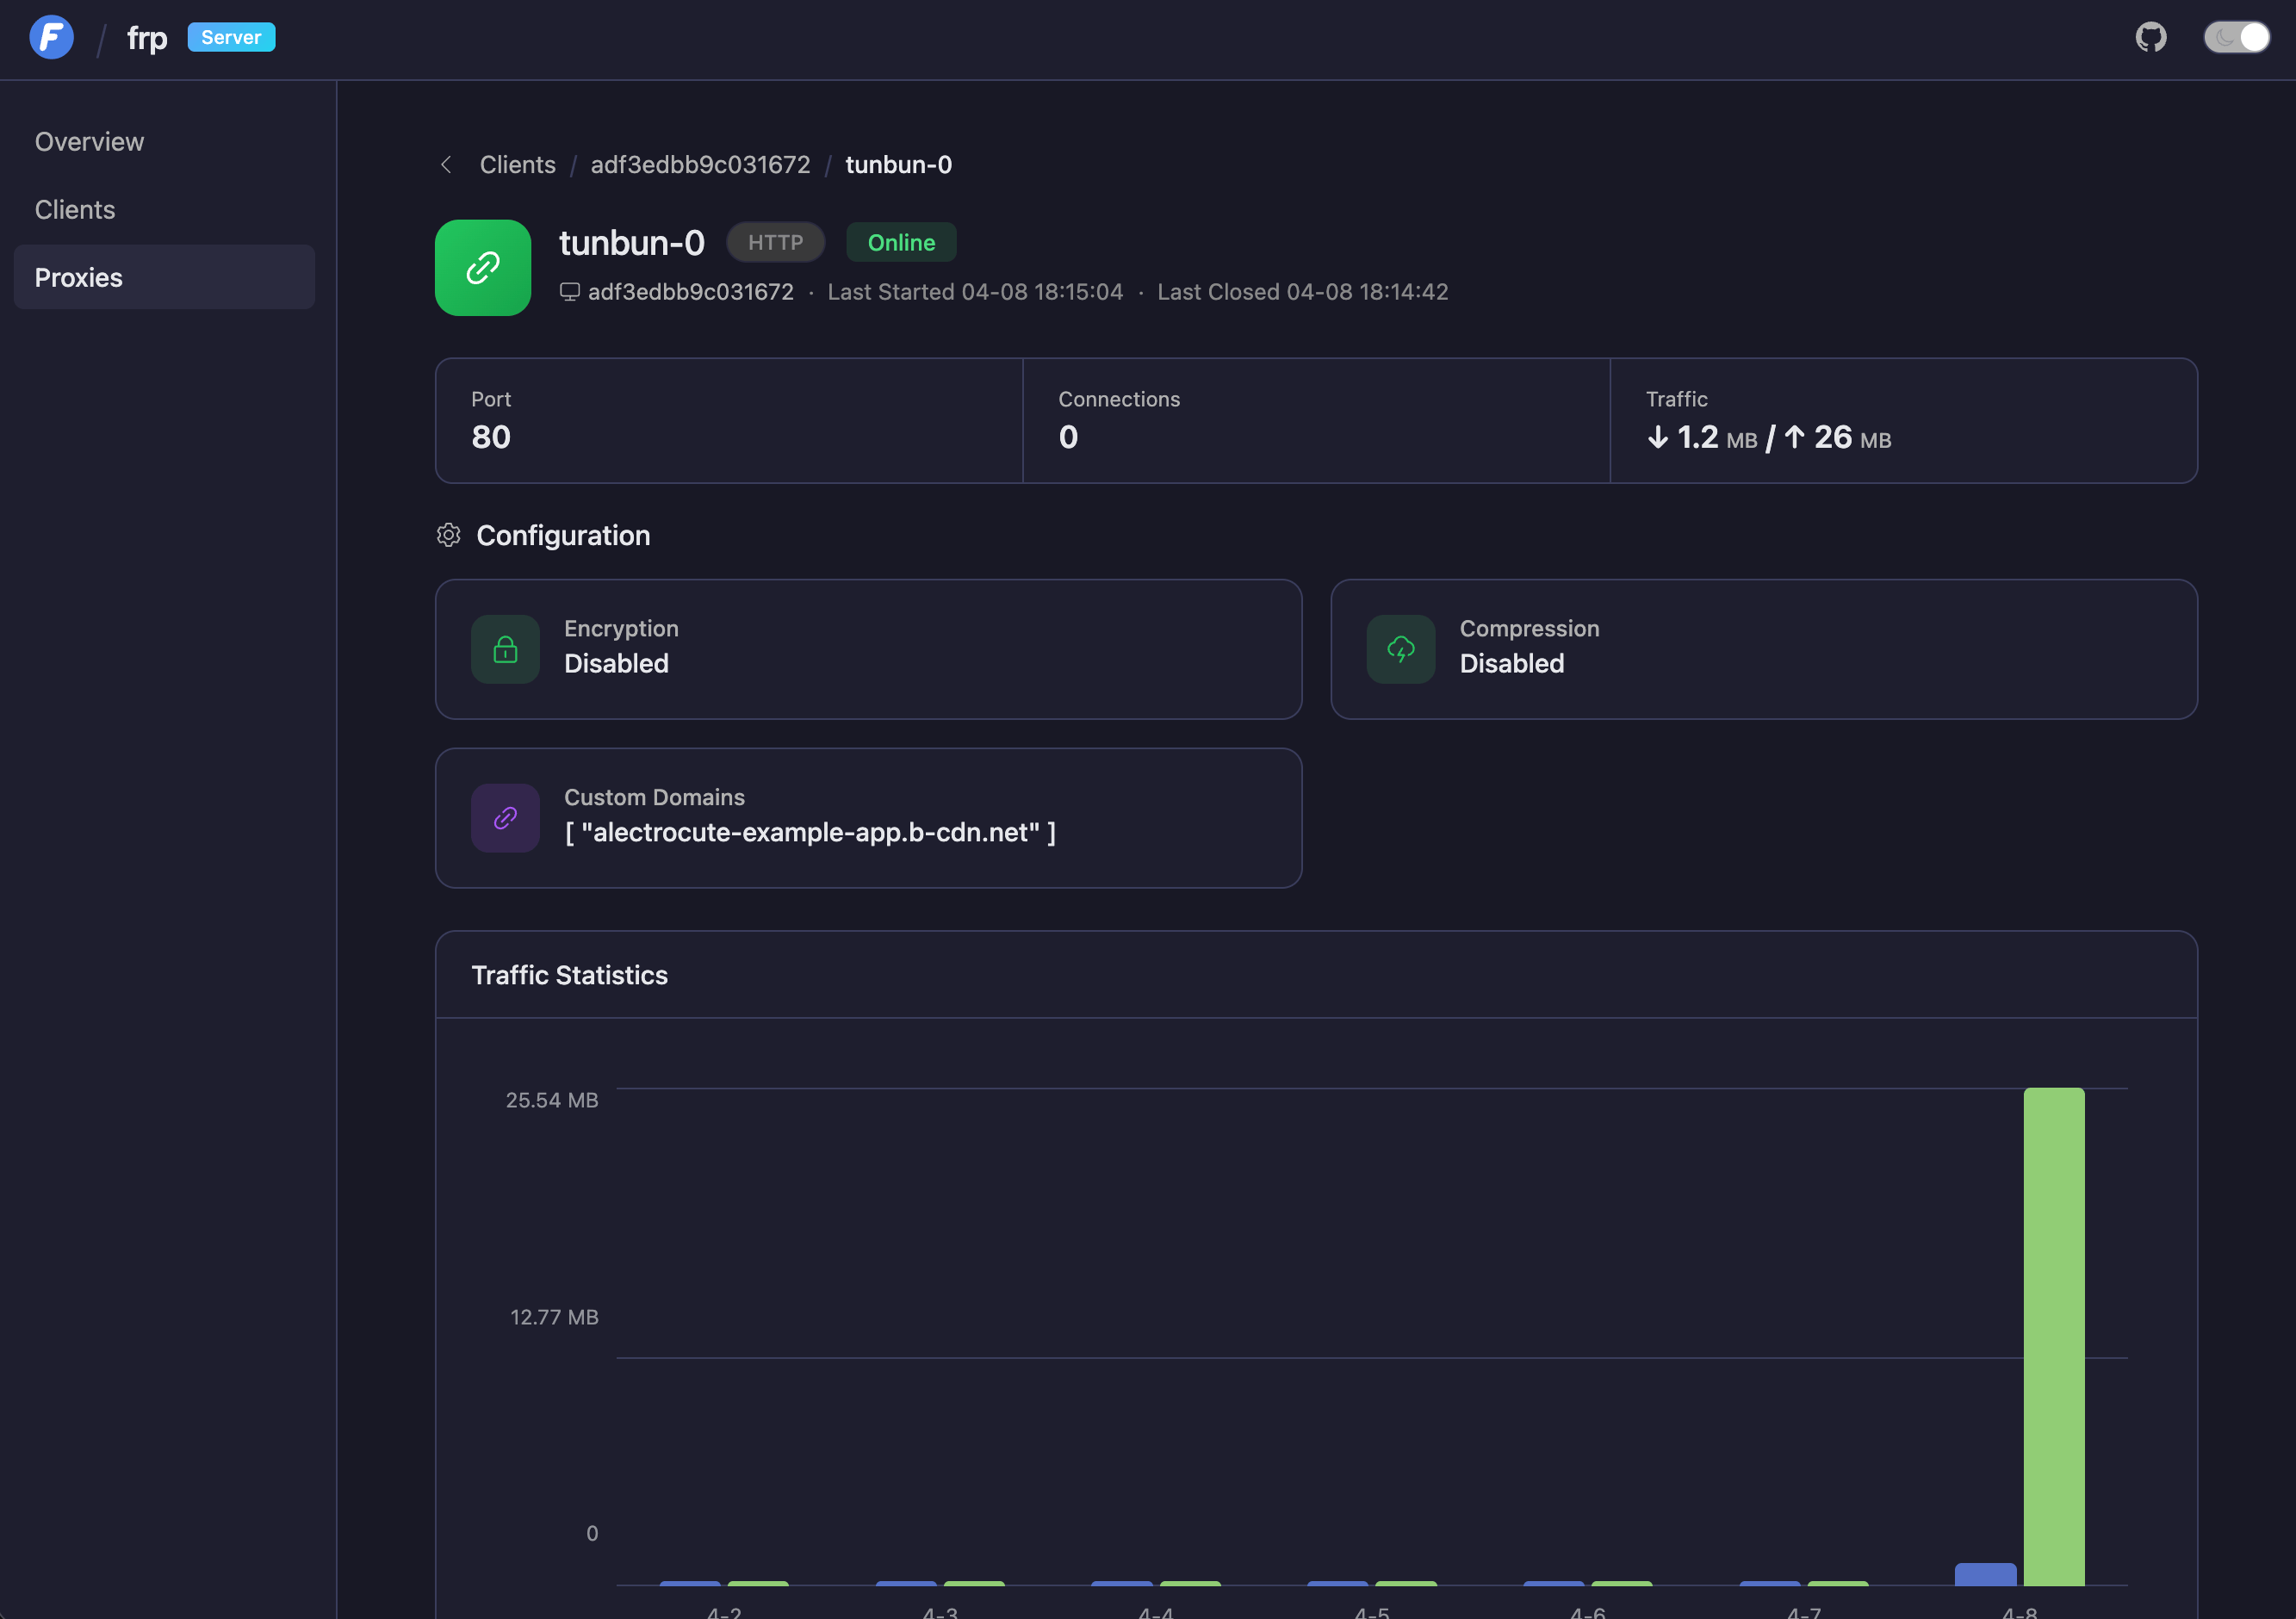Viewport: 2296px width, 1619px height.
Task: Click the Custom Domains purple link icon
Action: tap(505, 818)
